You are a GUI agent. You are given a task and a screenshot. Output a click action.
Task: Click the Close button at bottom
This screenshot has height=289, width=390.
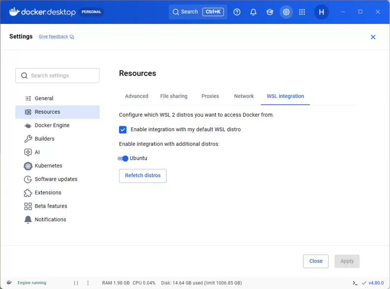pyautogui.click(x=316, y=261)
